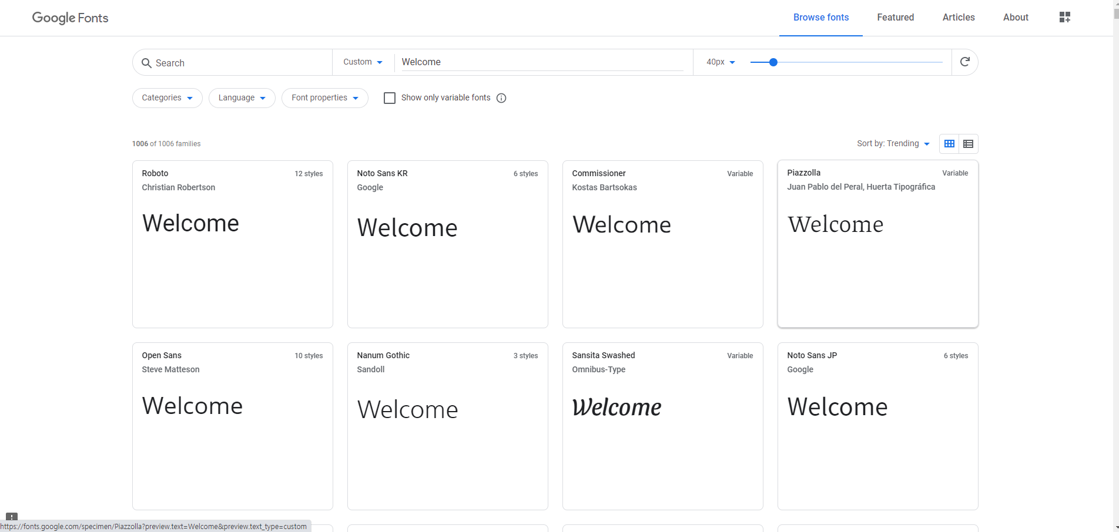Select the Browse fonts tab

(x=821, y=18)
